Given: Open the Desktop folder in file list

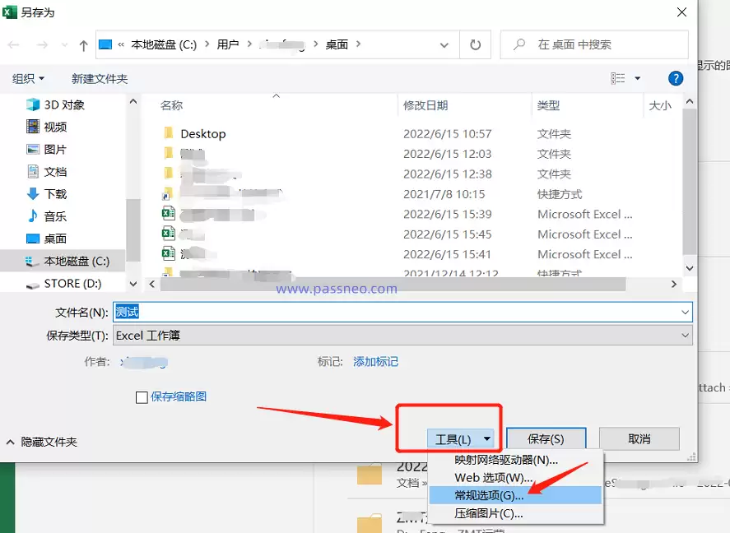Looking at the screenshot, I should 202,134.
